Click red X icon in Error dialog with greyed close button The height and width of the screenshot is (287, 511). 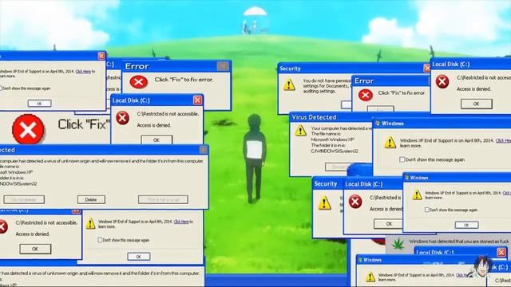tap(138, 82)
